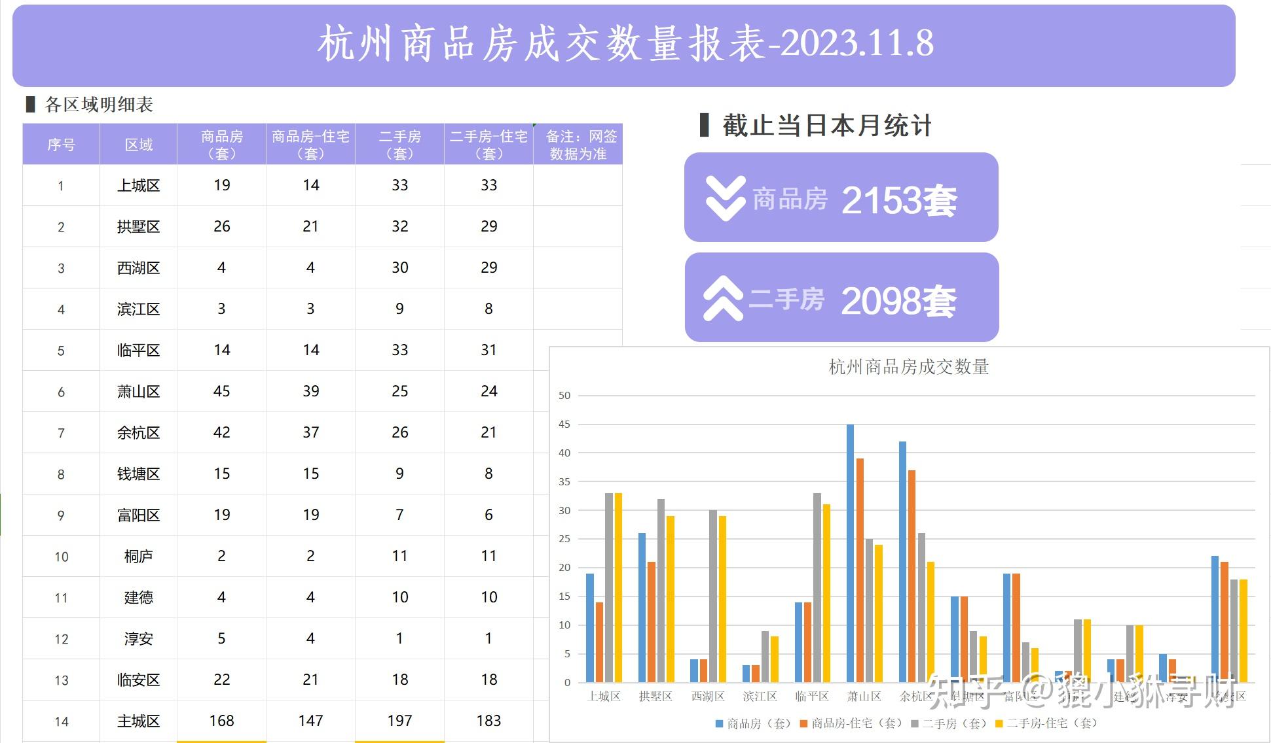Screen dimensions: 1271x743
Task: Click the 钱塘区 cell in the table
Action: [139, 474]
